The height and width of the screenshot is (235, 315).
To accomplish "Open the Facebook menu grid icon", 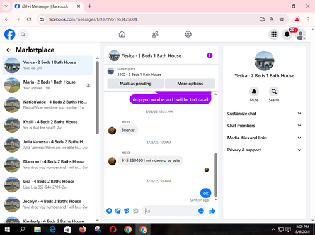I will coord(273,35).
